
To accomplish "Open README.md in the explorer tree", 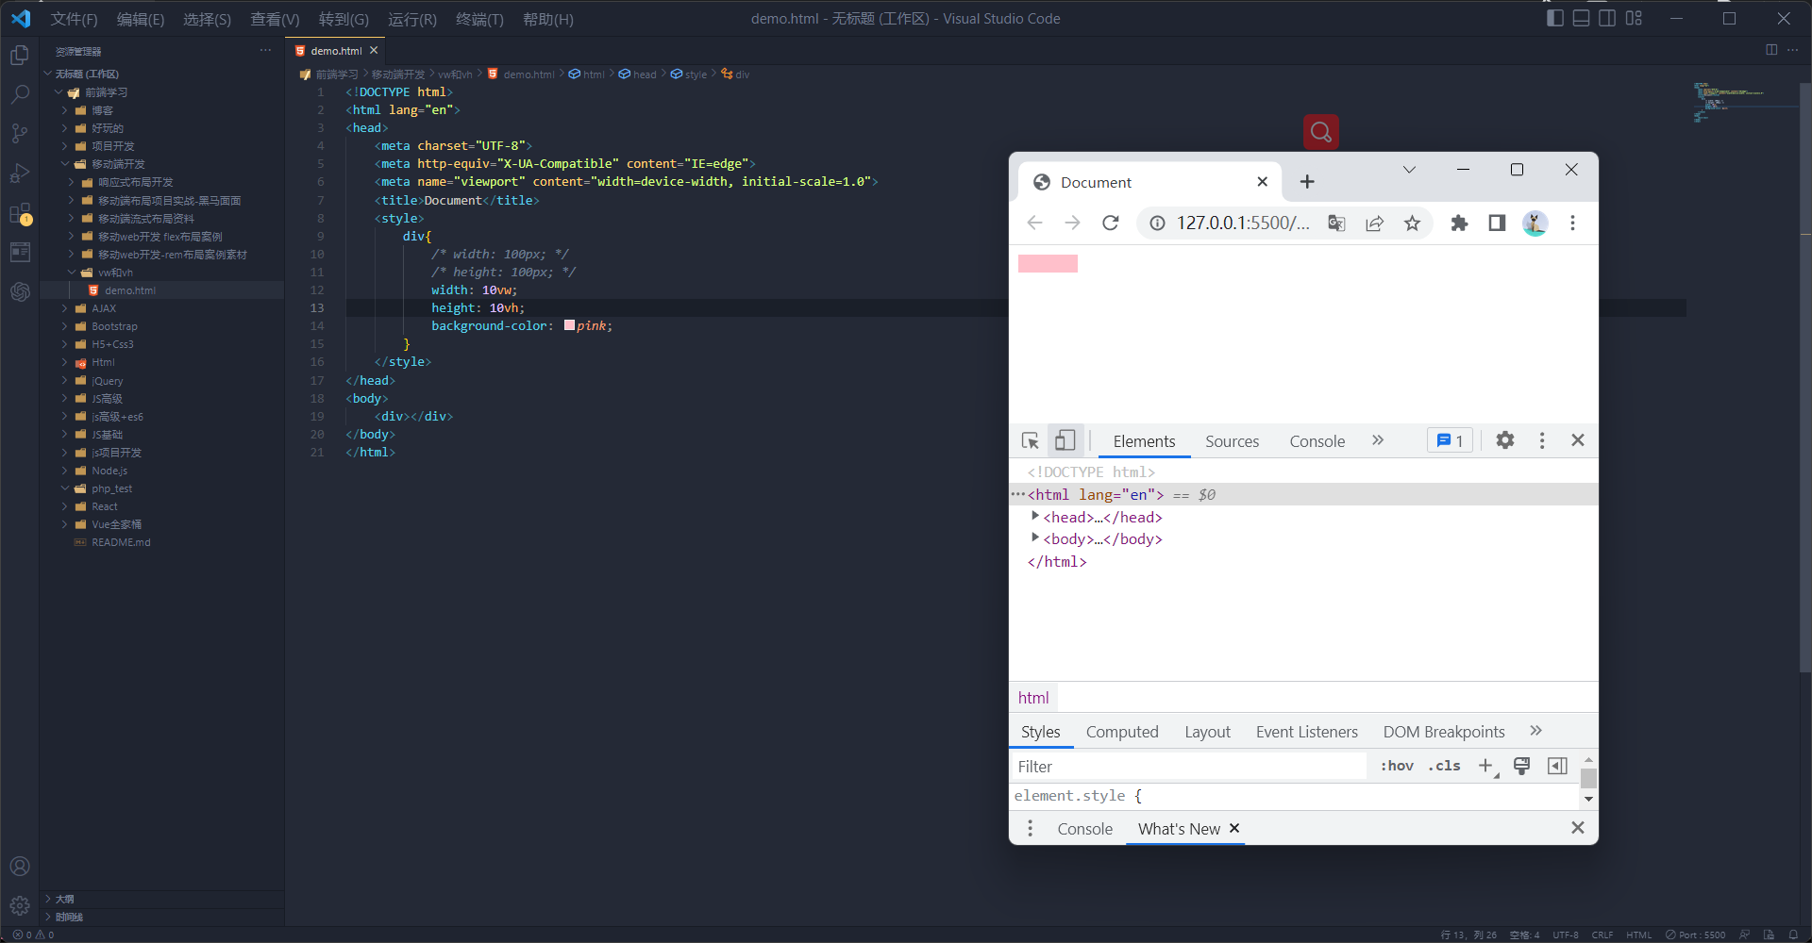I will pyautogui.click(x=121, y=542).
